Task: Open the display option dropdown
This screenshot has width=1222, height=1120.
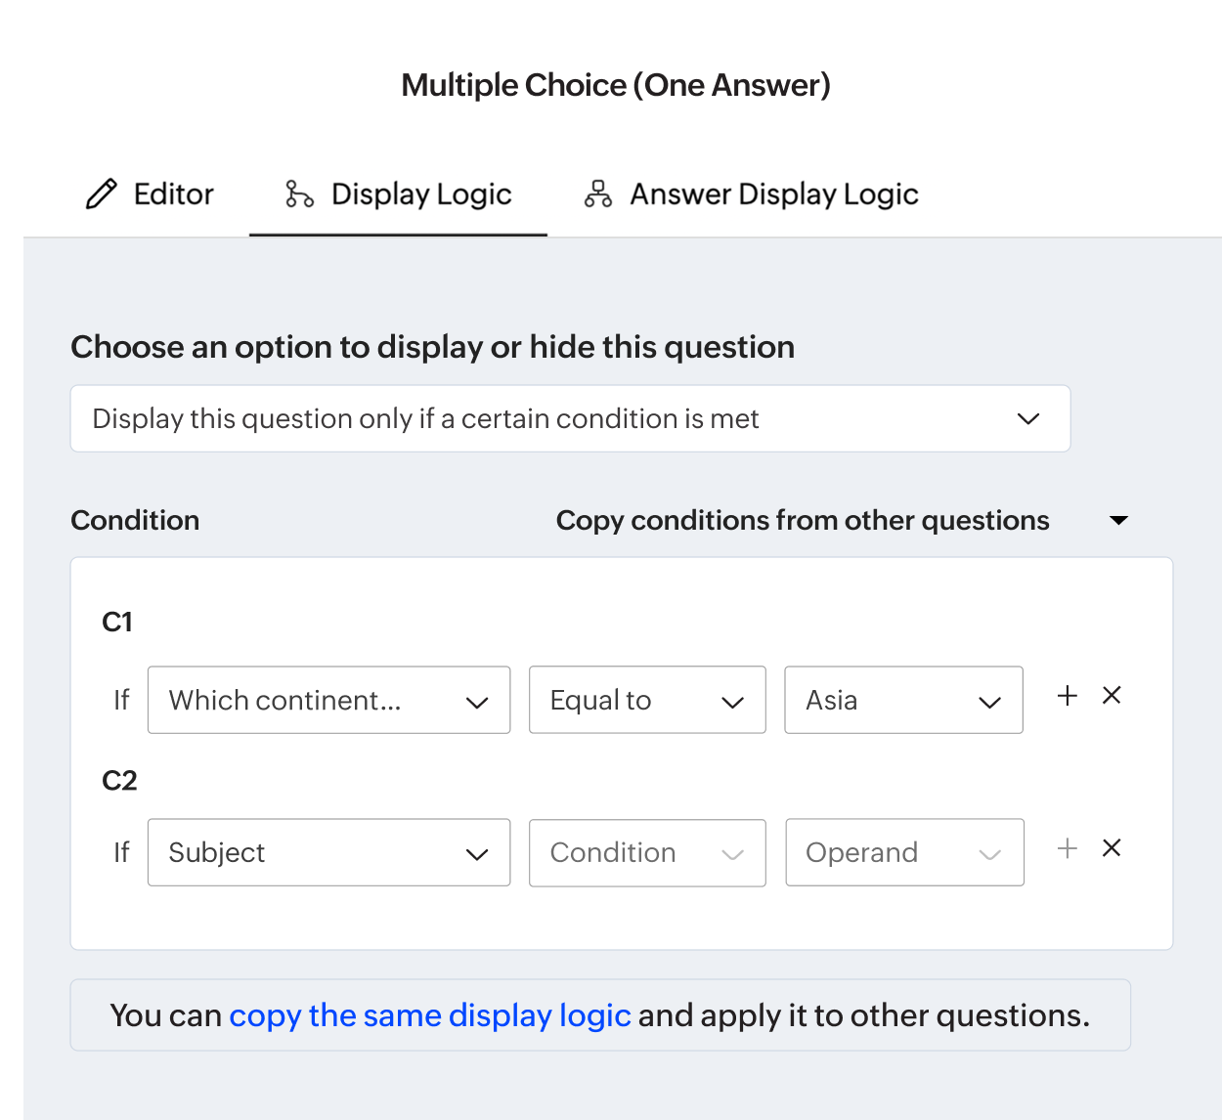Action: click(570, 419)
